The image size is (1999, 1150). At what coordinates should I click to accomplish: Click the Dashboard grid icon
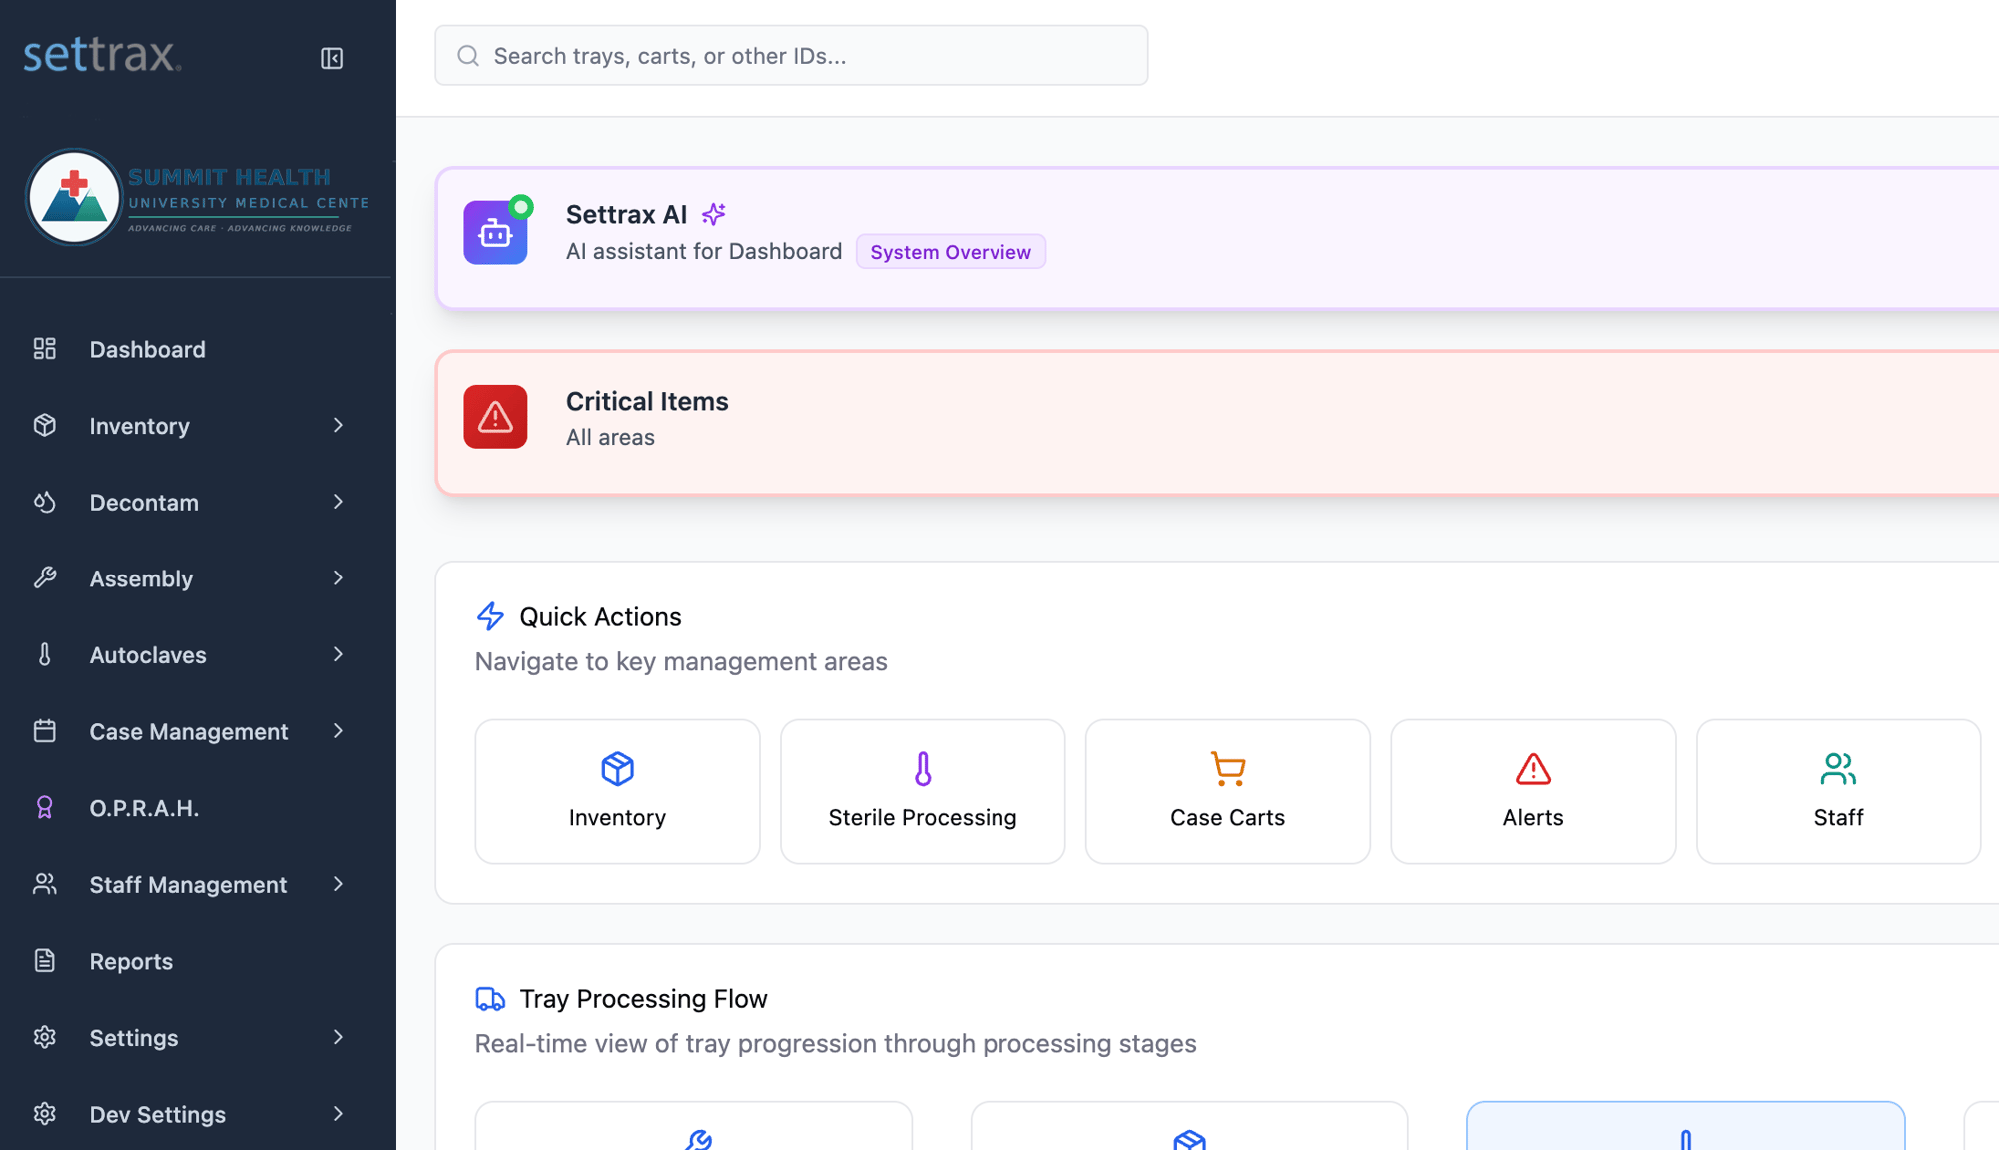tap(45, 349)
